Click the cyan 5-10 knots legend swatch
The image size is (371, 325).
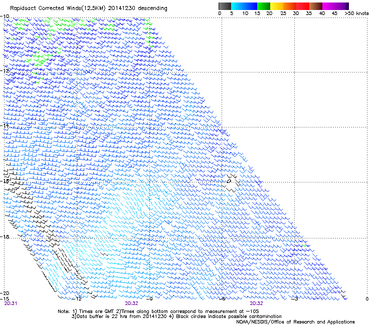pos(238,6)
